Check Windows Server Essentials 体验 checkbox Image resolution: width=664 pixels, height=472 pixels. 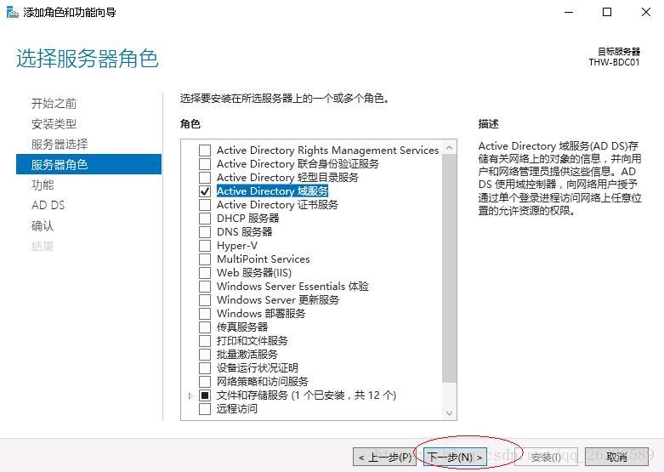click(x=205, y=286)
